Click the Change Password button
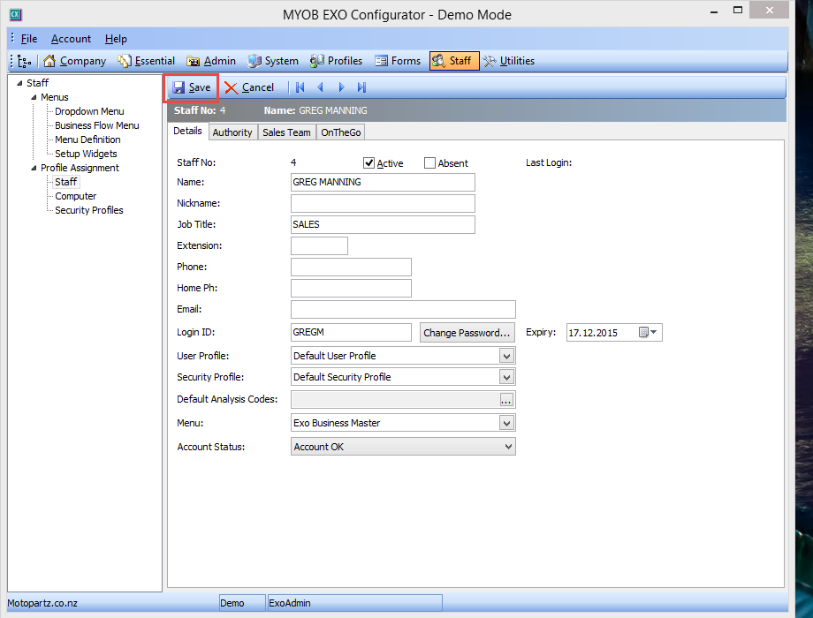 click(x=467, y=333)
